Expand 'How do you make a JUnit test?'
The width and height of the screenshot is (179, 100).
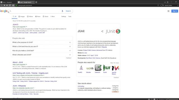tap(42, 51)
